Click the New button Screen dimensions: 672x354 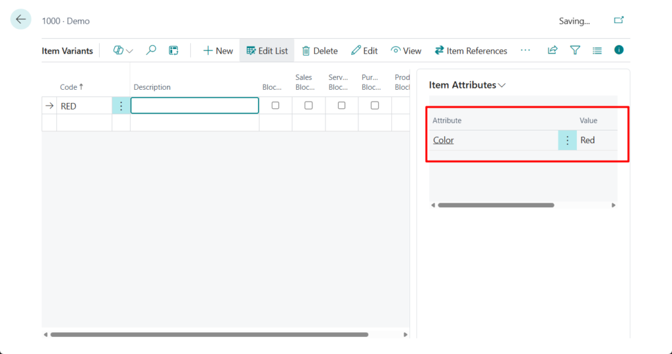[218, 50]
